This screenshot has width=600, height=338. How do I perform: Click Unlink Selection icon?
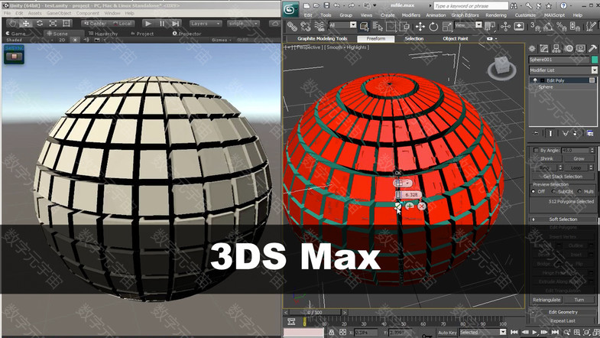306,26
